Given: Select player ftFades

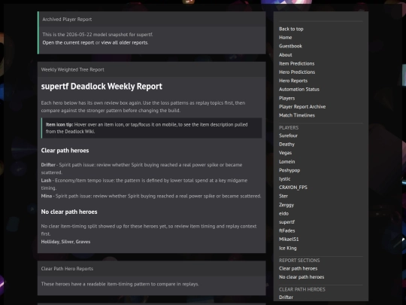Looking at the screenshot, I should click(287, 230).
